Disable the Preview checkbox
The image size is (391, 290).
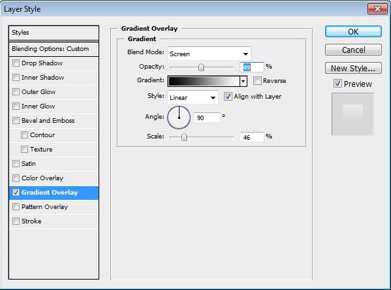coord(337,84)
